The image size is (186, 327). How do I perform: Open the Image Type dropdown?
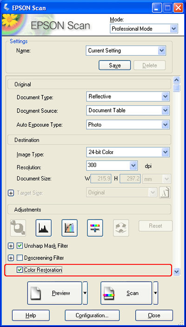point(128,152)
